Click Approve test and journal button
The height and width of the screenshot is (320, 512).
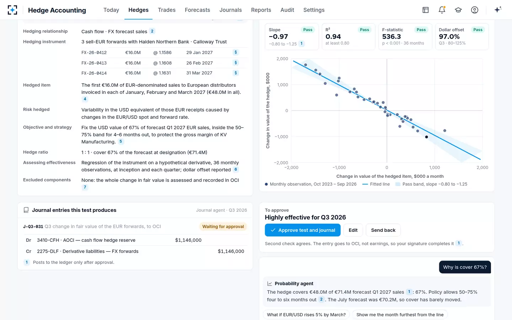coord(303,230)
